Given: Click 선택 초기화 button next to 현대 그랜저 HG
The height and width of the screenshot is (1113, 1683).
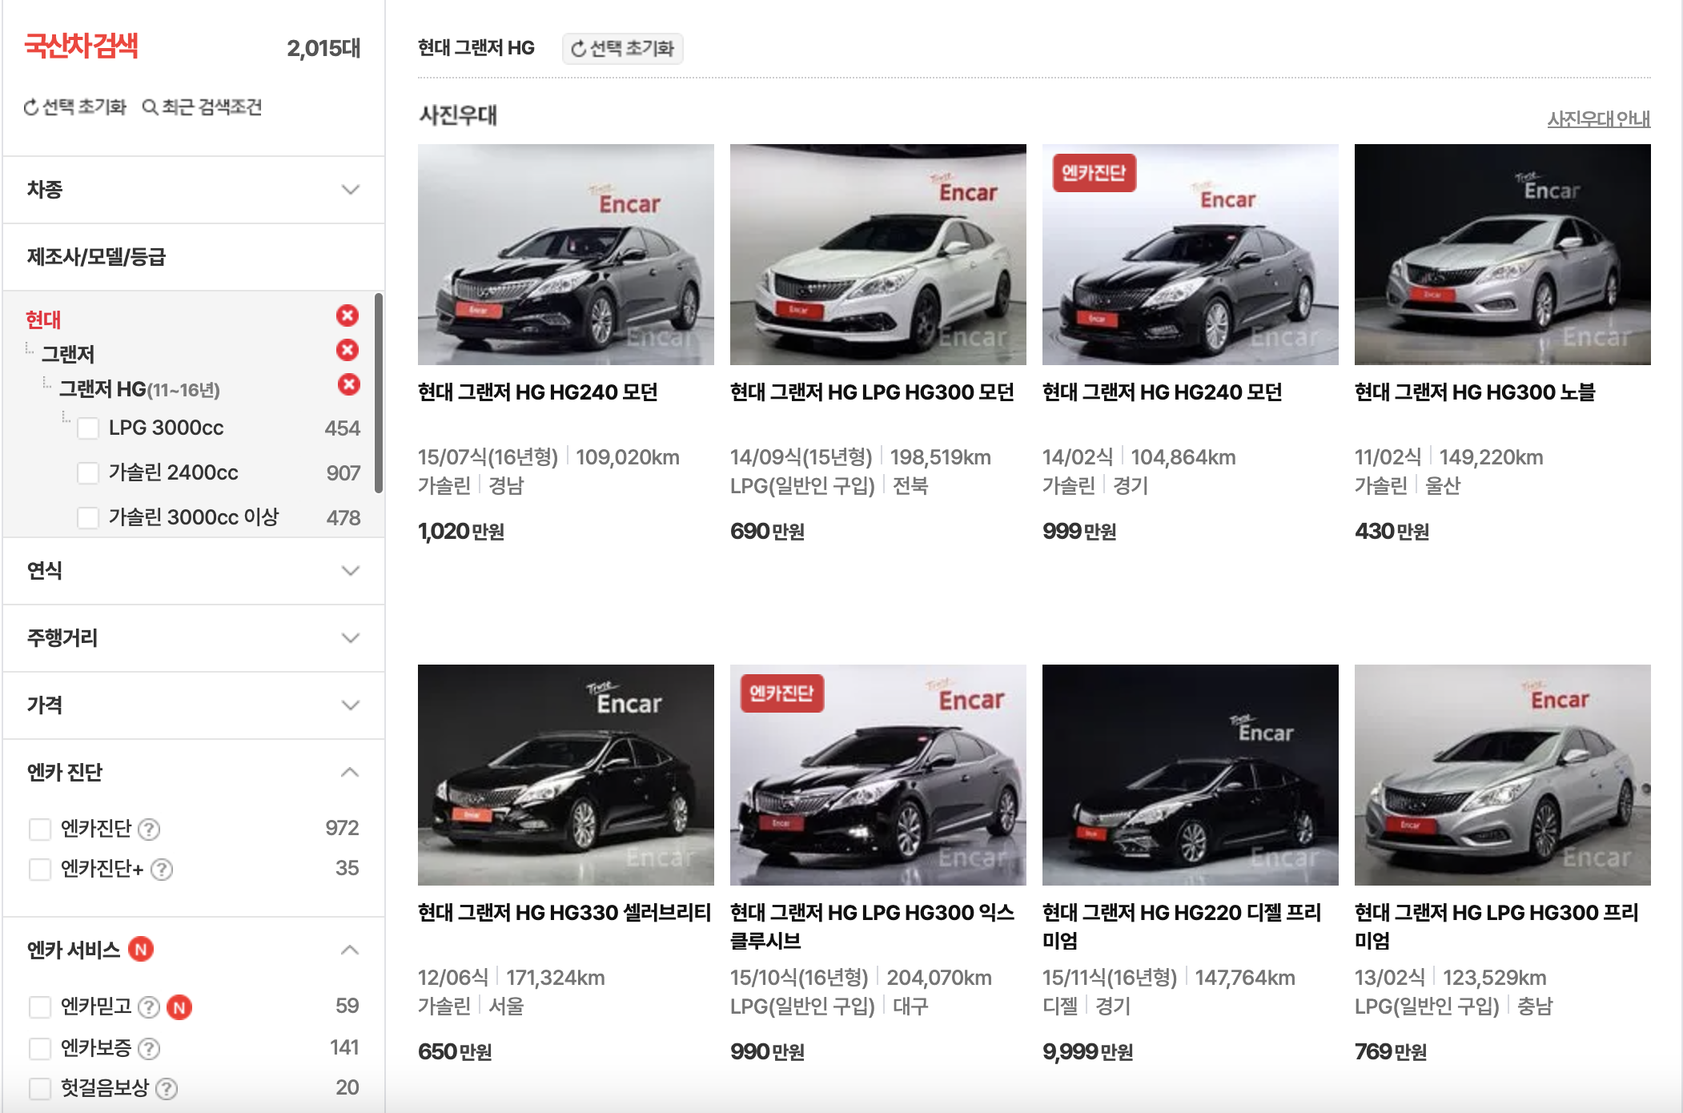Looking at the screenshot, I should 622,49.
